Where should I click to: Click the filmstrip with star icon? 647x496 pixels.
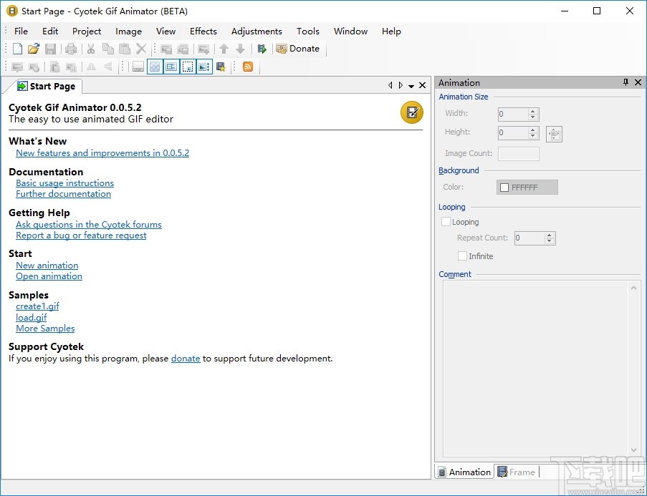[x=221, y=67]
